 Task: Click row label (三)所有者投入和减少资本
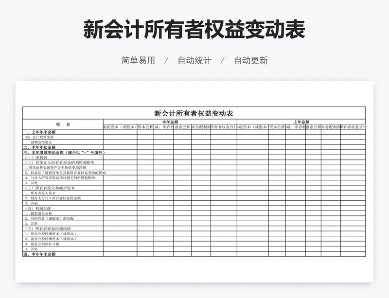(50, 188)
